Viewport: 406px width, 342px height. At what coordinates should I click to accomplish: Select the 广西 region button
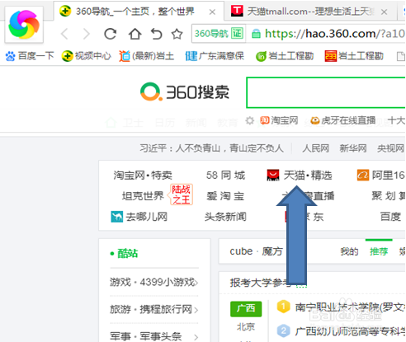246,309
